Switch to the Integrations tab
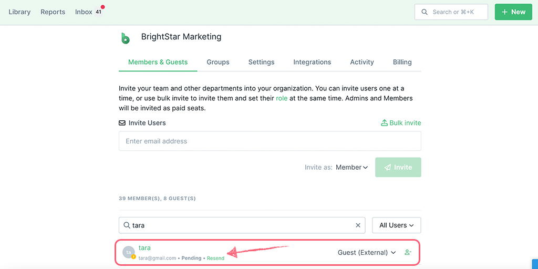The width and height of the screenshot is (538, 269). [x=312, y=62]
